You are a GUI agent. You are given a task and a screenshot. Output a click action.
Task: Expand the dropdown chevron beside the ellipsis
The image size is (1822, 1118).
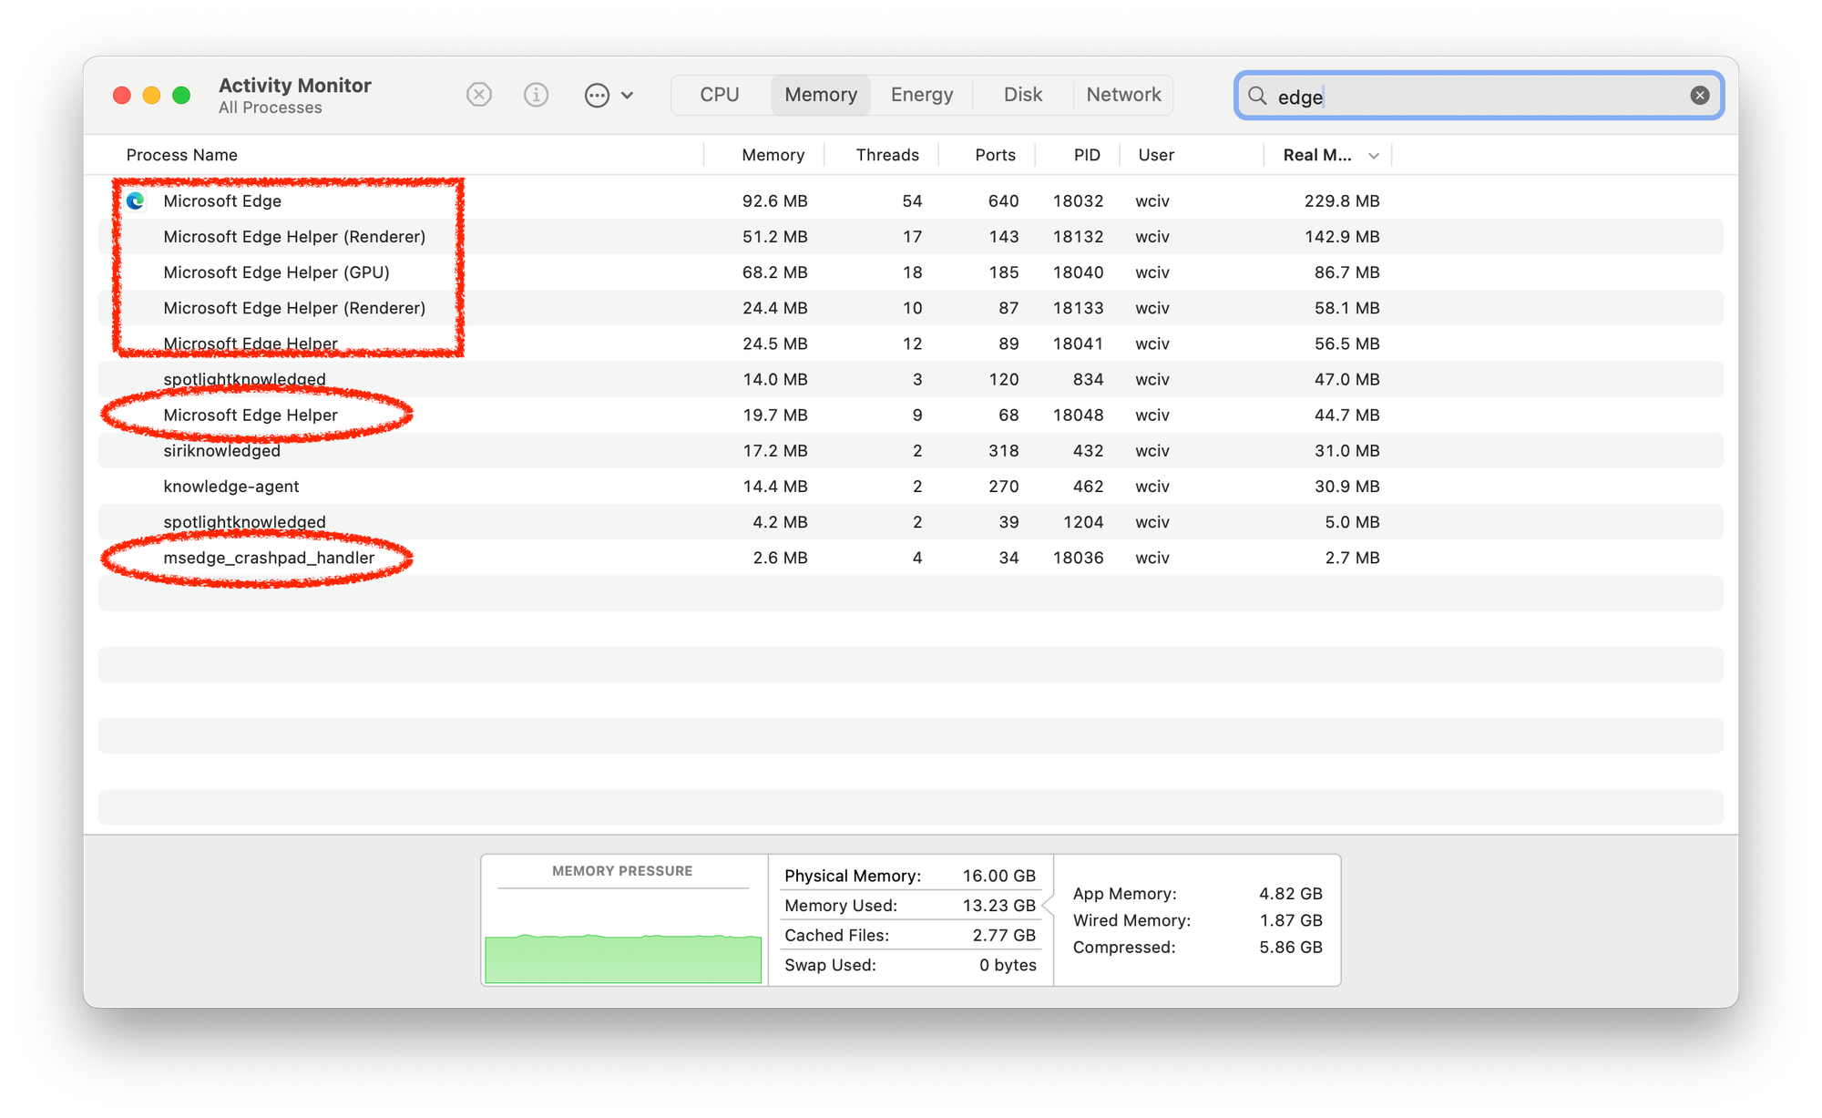click(x=628, y=95)
